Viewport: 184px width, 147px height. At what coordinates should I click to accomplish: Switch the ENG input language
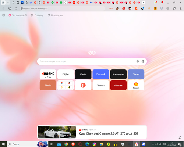164,144
